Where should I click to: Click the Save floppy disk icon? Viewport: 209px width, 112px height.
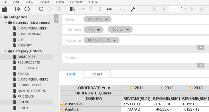[4, 9]
